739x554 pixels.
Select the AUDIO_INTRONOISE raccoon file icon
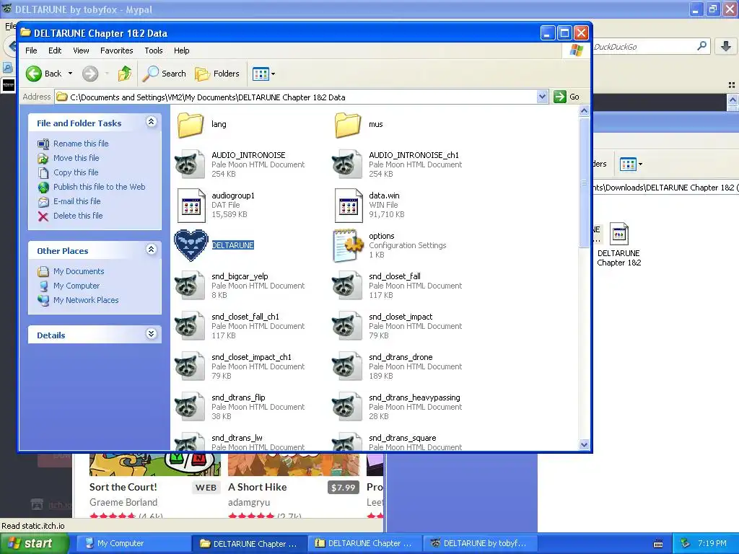click(x=190, y=164)
